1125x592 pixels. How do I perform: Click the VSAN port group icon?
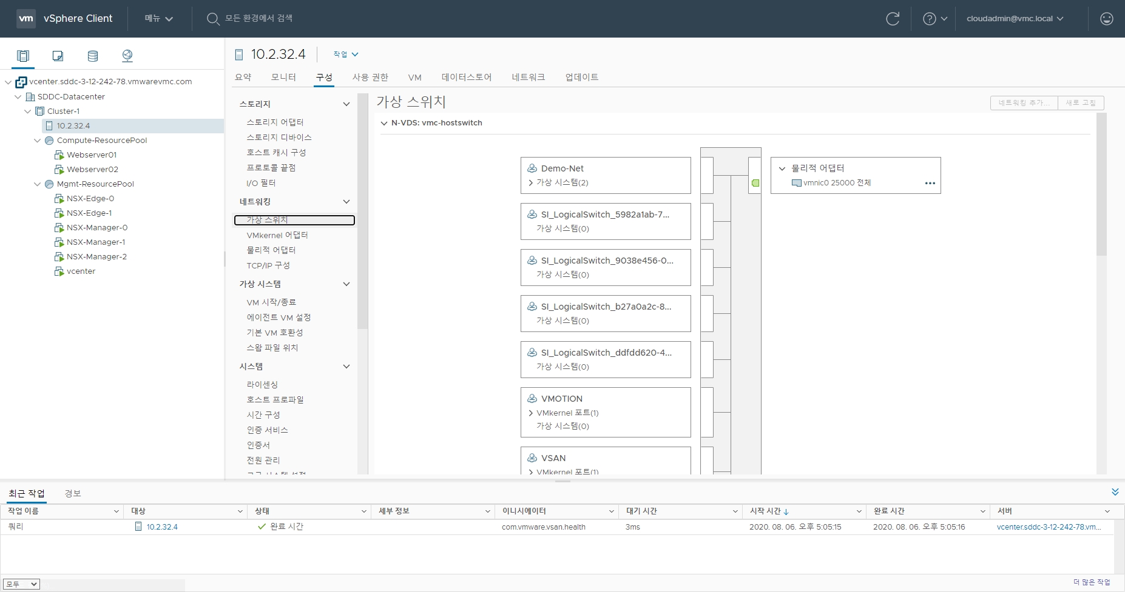[x=532, y=458]
